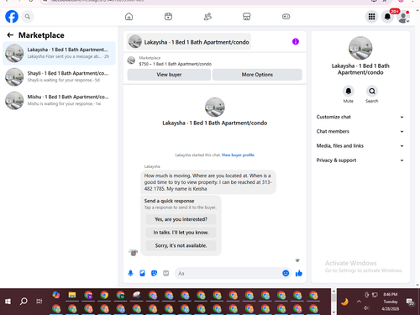Click the View buyer button

pos(169,75)
